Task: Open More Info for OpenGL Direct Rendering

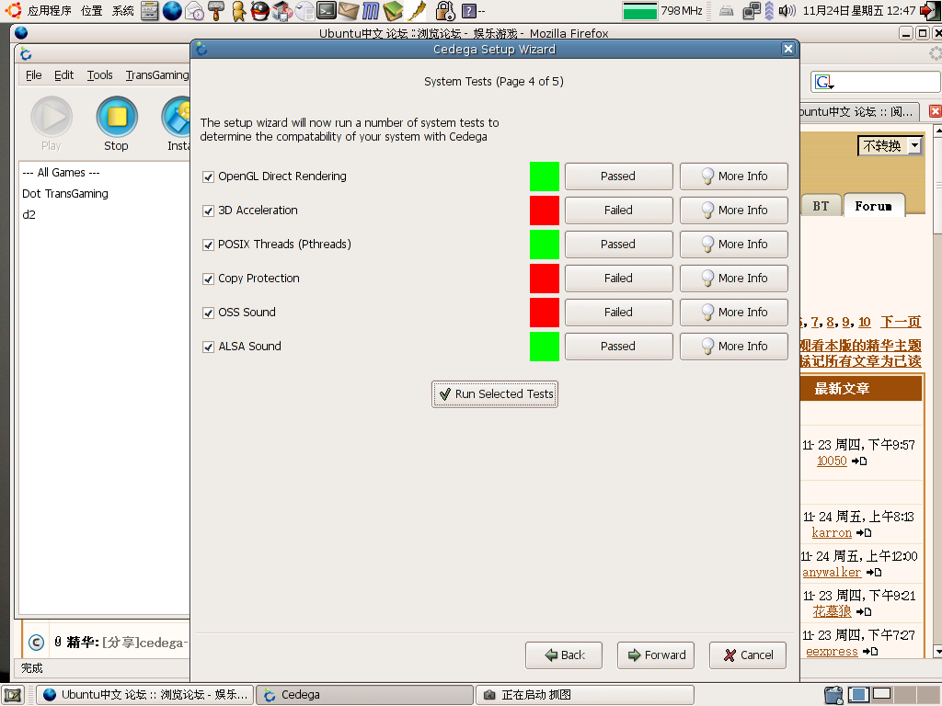Action: (x=734, y=176)
